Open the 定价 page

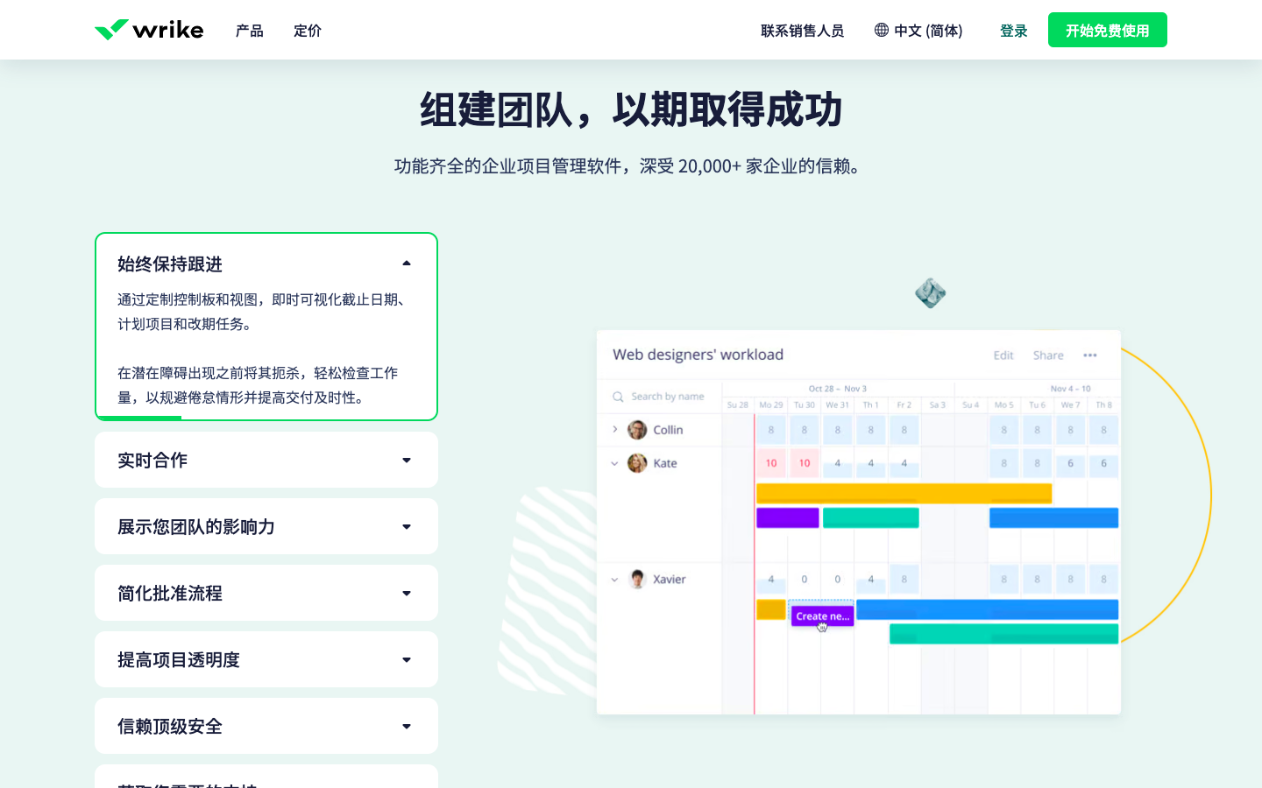tap(308, 31)
